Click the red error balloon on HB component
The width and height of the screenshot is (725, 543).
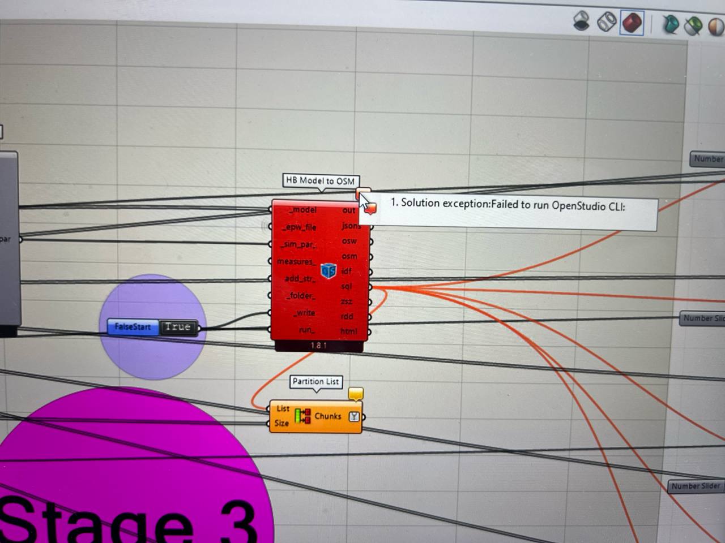370,209
